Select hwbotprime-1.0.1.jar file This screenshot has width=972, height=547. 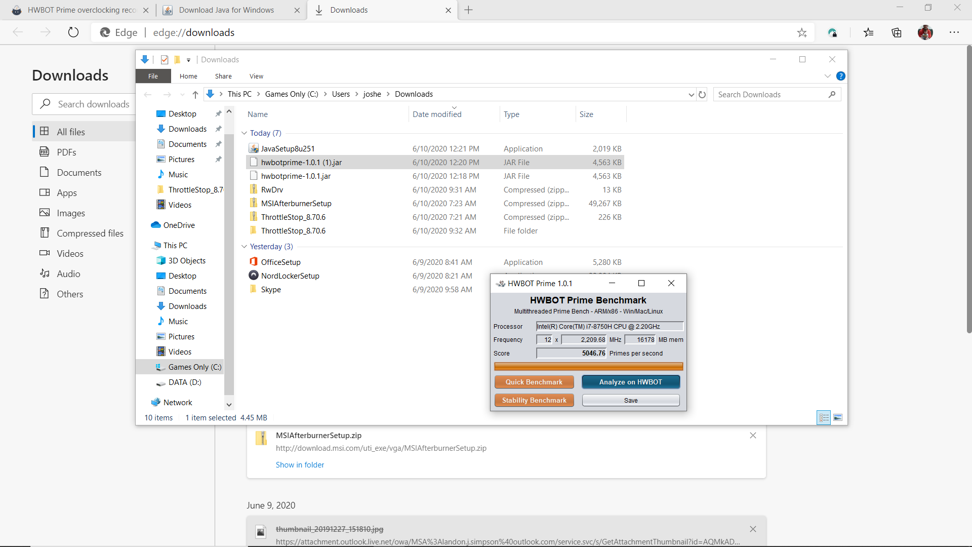(x=296, y=176)
